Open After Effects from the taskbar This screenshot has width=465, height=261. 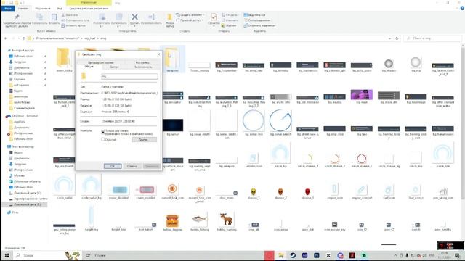point(304,255)
